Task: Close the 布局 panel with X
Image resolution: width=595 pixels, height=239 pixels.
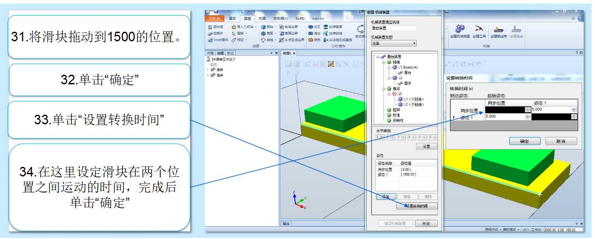Action: click(277, 53)
